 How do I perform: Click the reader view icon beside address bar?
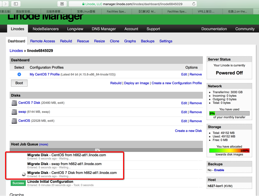pyautogui.click(x=62, y=4)
